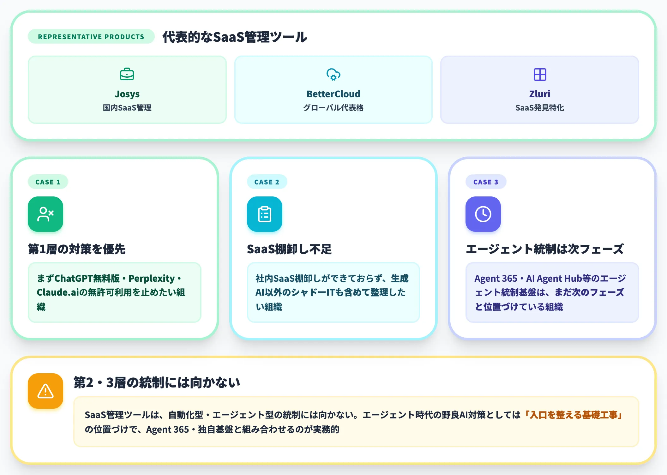Click the heading 第1層の対策を優先
This screenshot has height=475, width=667.
click(x=77, y=249)
